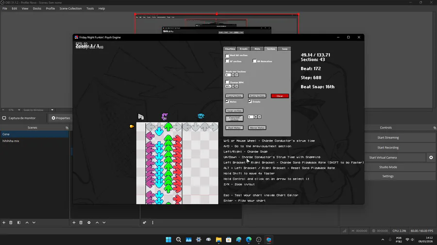The width and height of the screenshot is (437, 245).
Task: Open source Properties button in OBS
Action: coord(61,118)
